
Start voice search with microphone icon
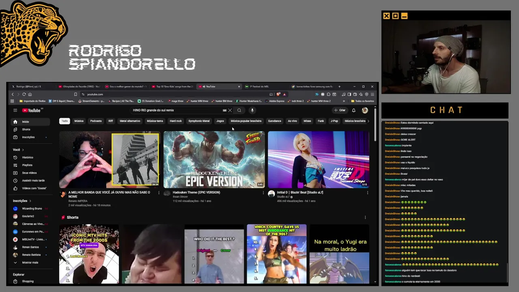click(x=252, y=110)
